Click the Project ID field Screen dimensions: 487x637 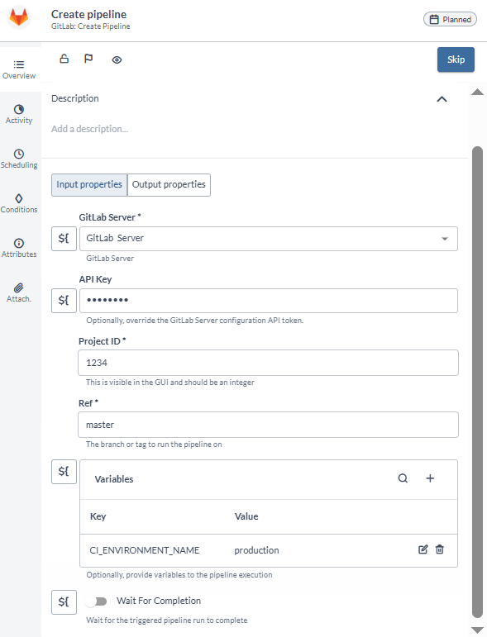[268, 363]
